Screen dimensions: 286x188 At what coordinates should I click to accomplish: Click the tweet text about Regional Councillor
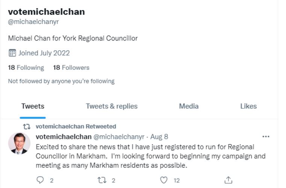click(x=151, y=156)
